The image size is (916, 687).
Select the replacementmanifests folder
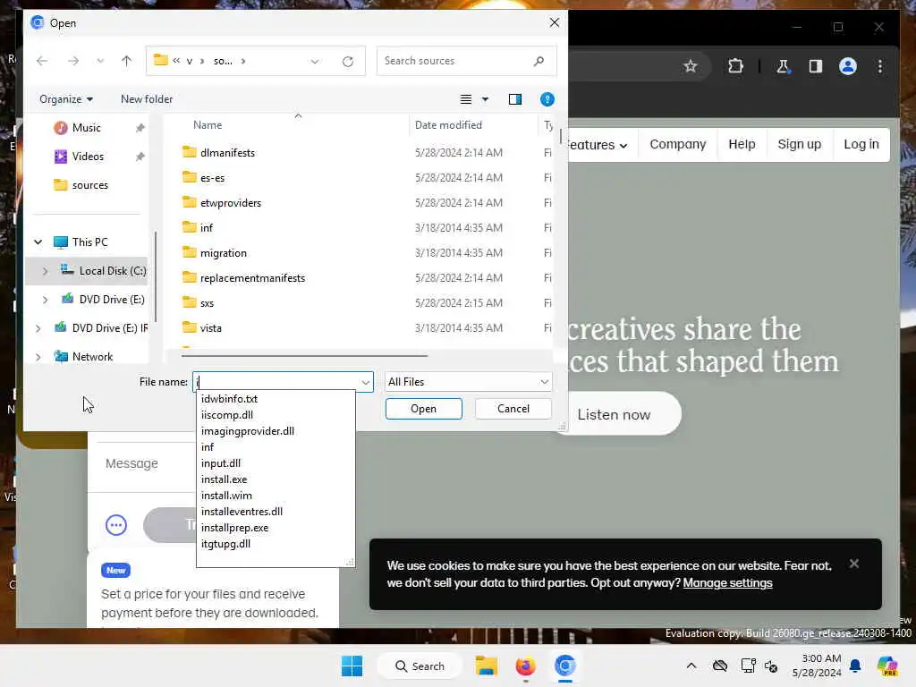click(252, 279)
